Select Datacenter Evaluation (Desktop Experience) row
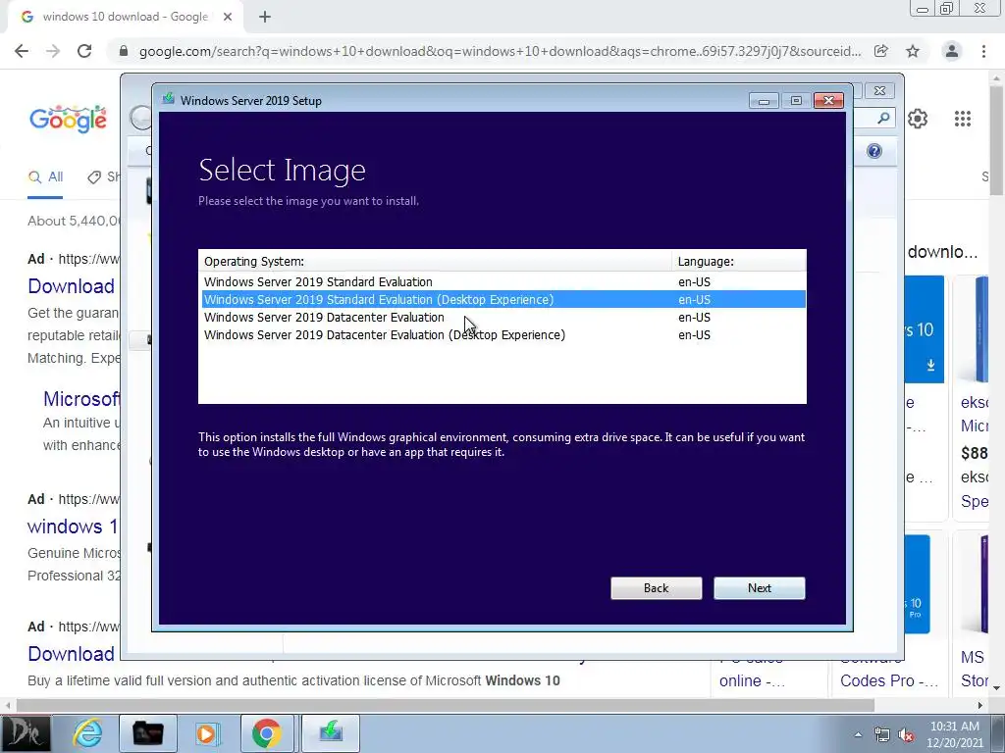The height and width of the screenshot is (753, 1005). coord(503,335)
